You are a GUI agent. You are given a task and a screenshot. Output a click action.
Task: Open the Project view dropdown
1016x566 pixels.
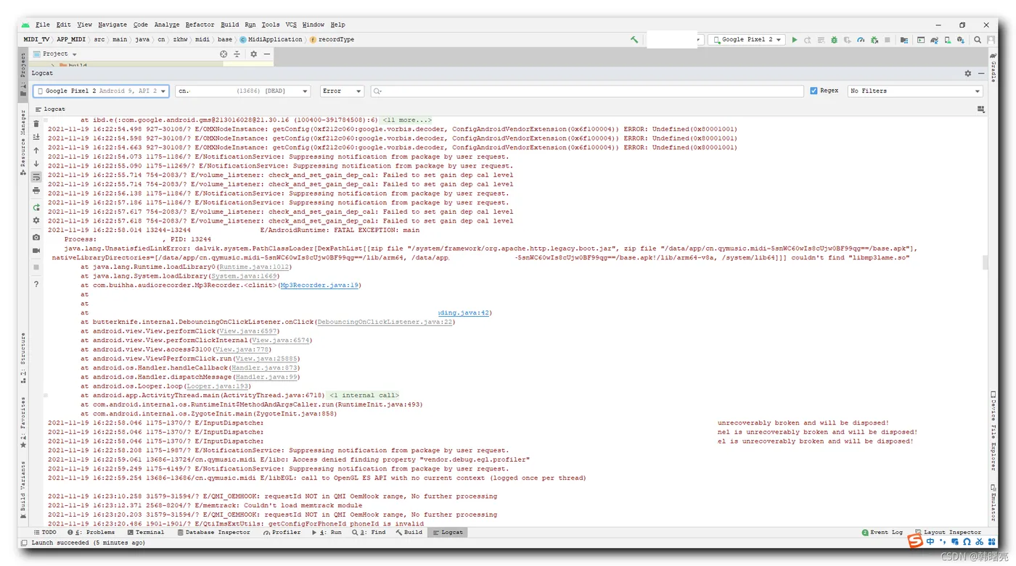[60, 54]
